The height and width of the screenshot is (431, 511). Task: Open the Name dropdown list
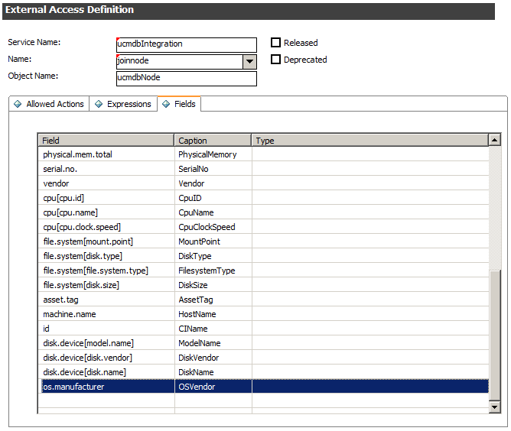249,62
